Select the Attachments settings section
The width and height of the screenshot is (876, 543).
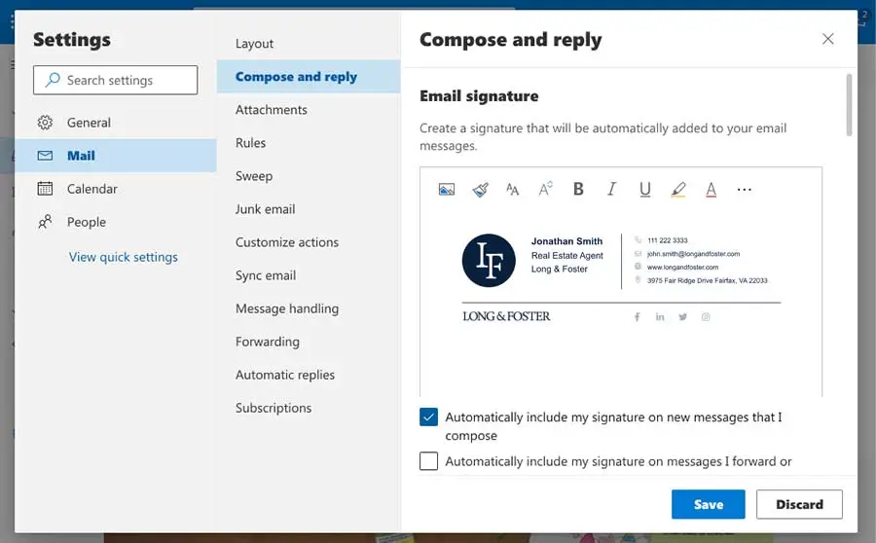click(x=271, y=110)
